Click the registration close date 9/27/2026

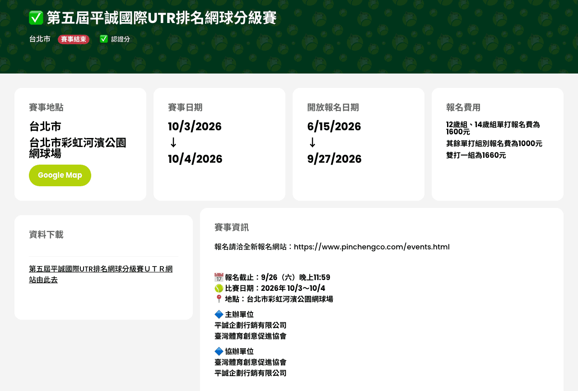tap(334, 159)
